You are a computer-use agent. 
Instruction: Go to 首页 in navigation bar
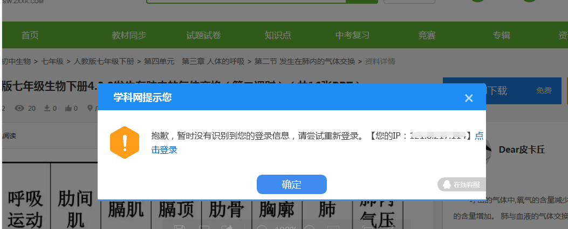[30, 35]
